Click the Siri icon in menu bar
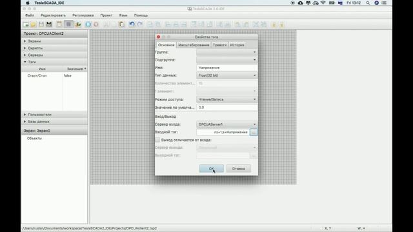 tap(377, 3)
